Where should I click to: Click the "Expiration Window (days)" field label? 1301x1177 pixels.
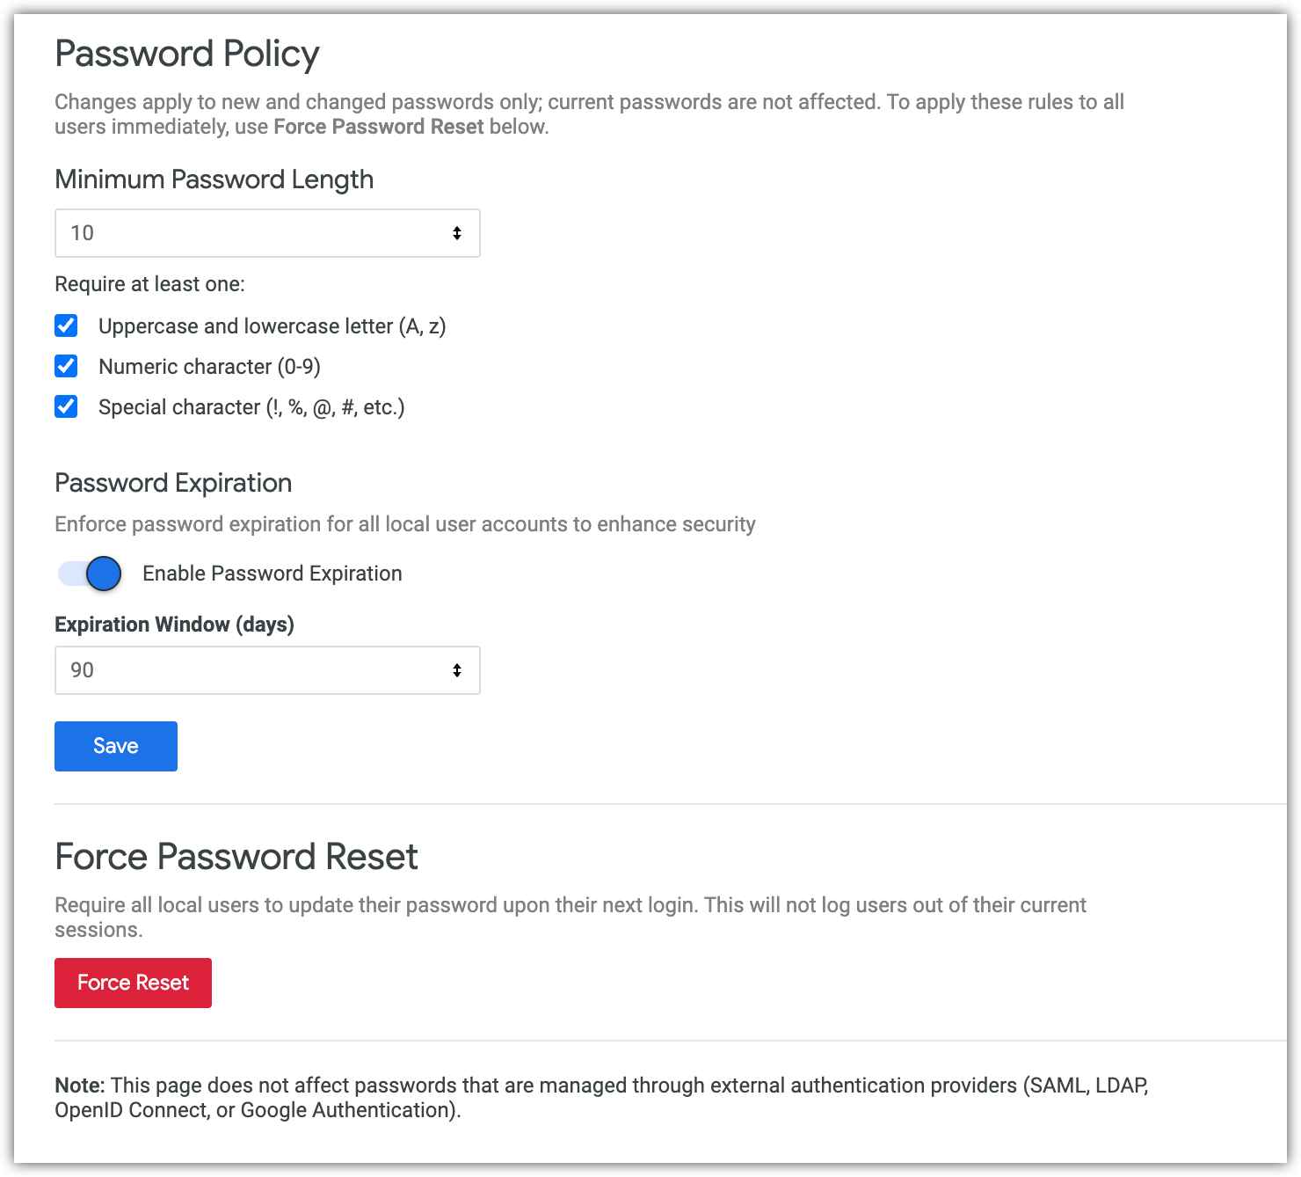174,625
